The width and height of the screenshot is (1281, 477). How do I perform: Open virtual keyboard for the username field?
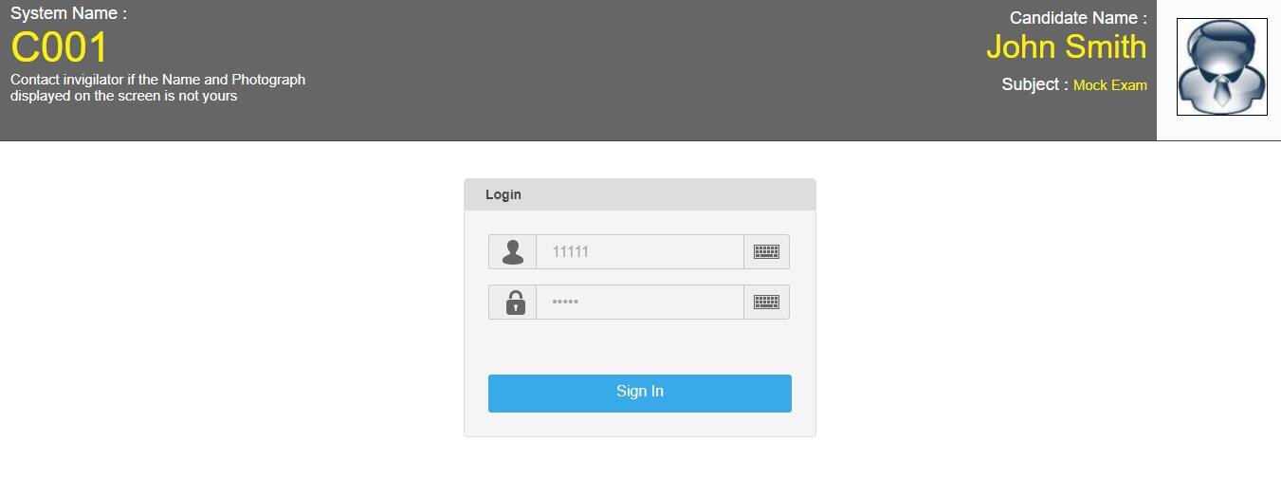766,252
